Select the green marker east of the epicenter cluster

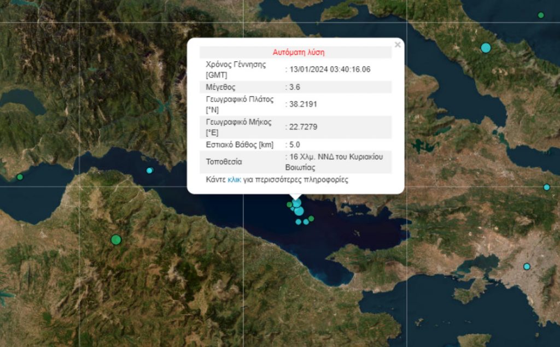click(311, 219)
